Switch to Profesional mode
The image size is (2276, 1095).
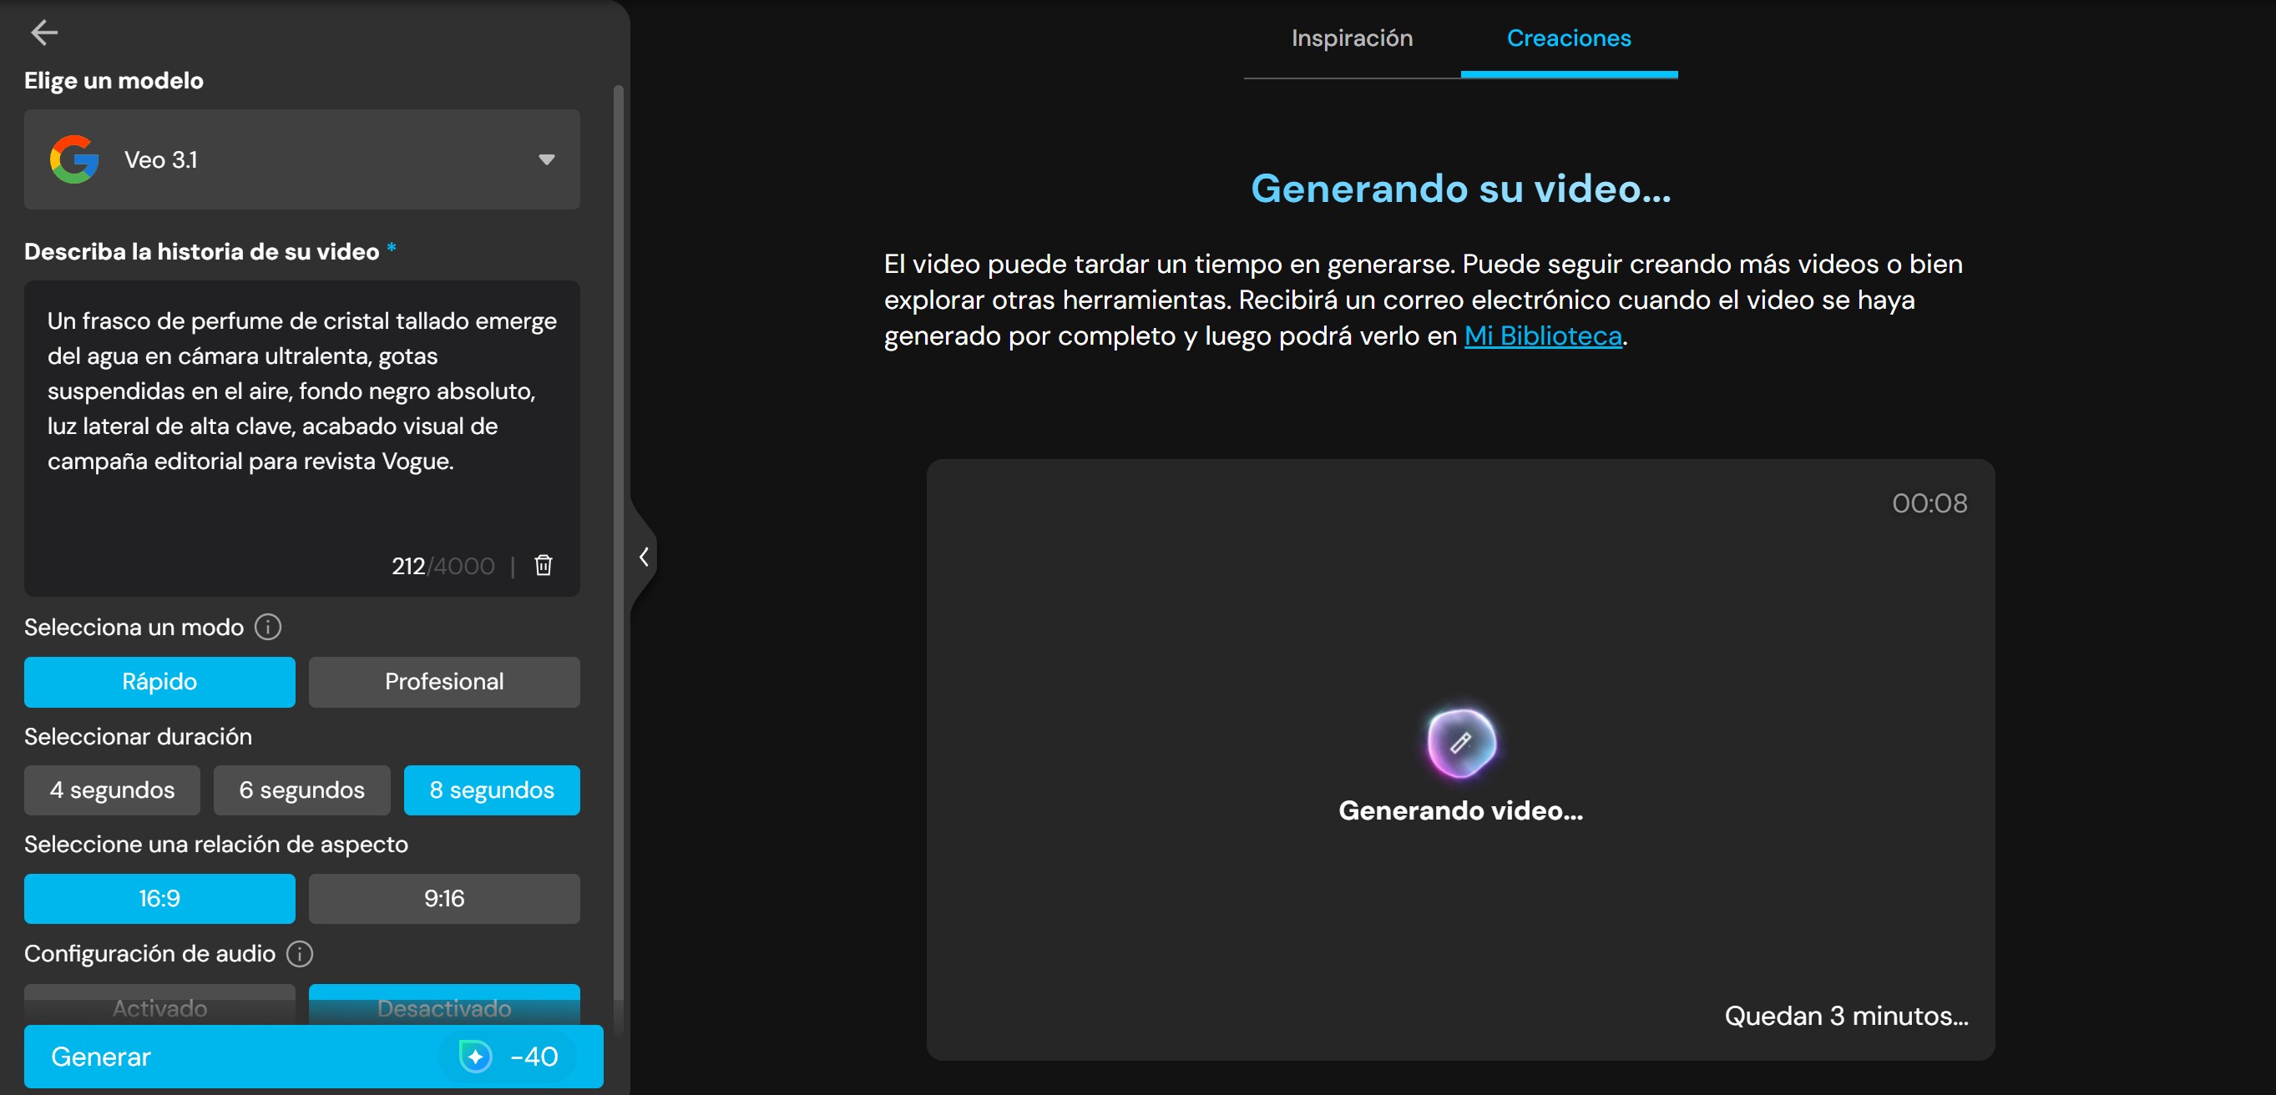pyautogui.click(x=444, y=681)
